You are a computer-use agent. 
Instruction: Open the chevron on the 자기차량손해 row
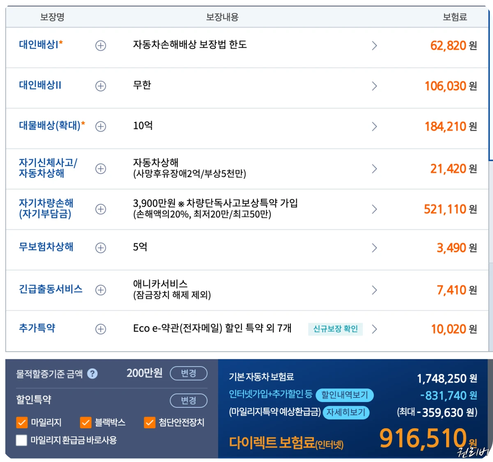click(374, 209)
